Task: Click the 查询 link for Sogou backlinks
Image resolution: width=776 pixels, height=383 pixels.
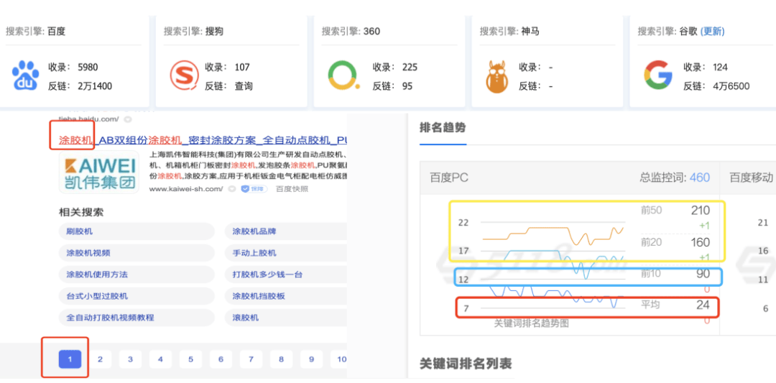Action: pyautogui.click(x=244, y=86)
